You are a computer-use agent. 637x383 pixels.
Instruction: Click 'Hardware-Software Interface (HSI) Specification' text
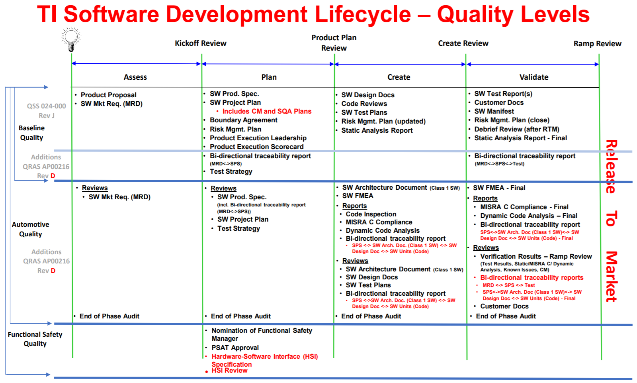pos(265,360)
